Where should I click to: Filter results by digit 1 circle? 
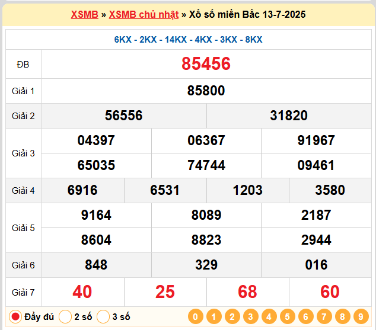pos(214,316)
